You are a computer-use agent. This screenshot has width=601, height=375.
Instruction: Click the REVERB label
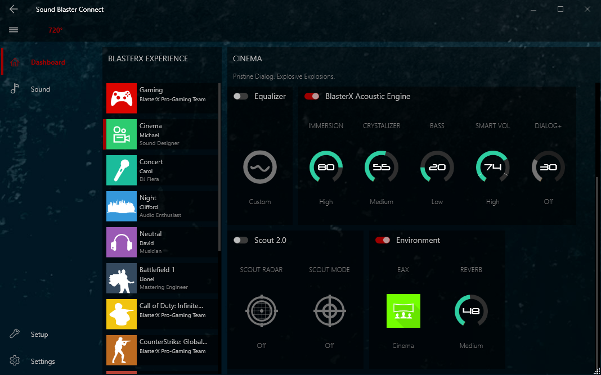point(471,270)
